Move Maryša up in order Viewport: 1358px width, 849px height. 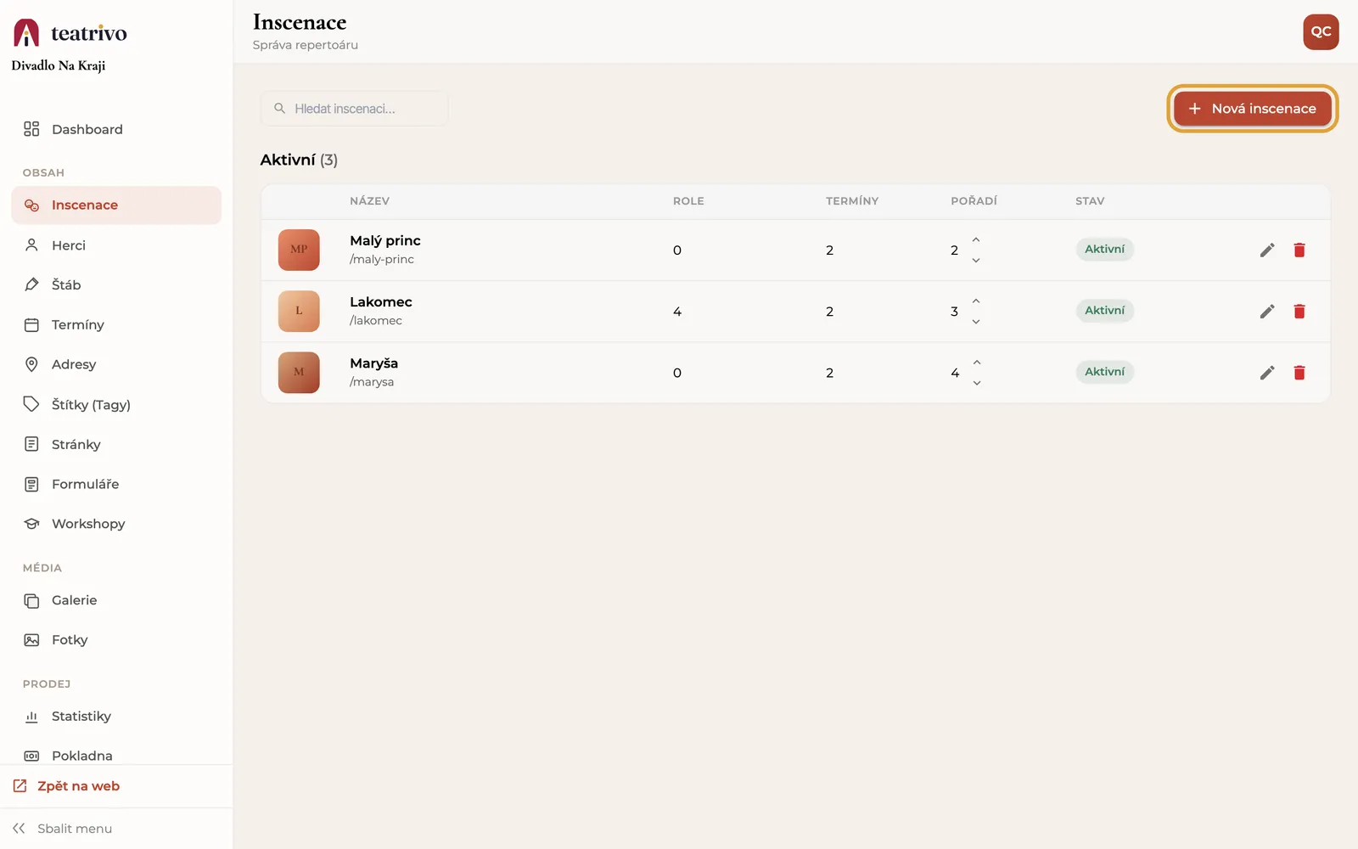point(977,363)
